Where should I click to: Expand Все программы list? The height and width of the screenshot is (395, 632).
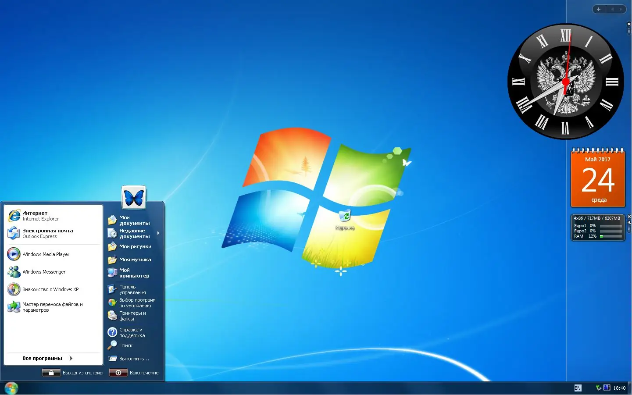[47, 358]
